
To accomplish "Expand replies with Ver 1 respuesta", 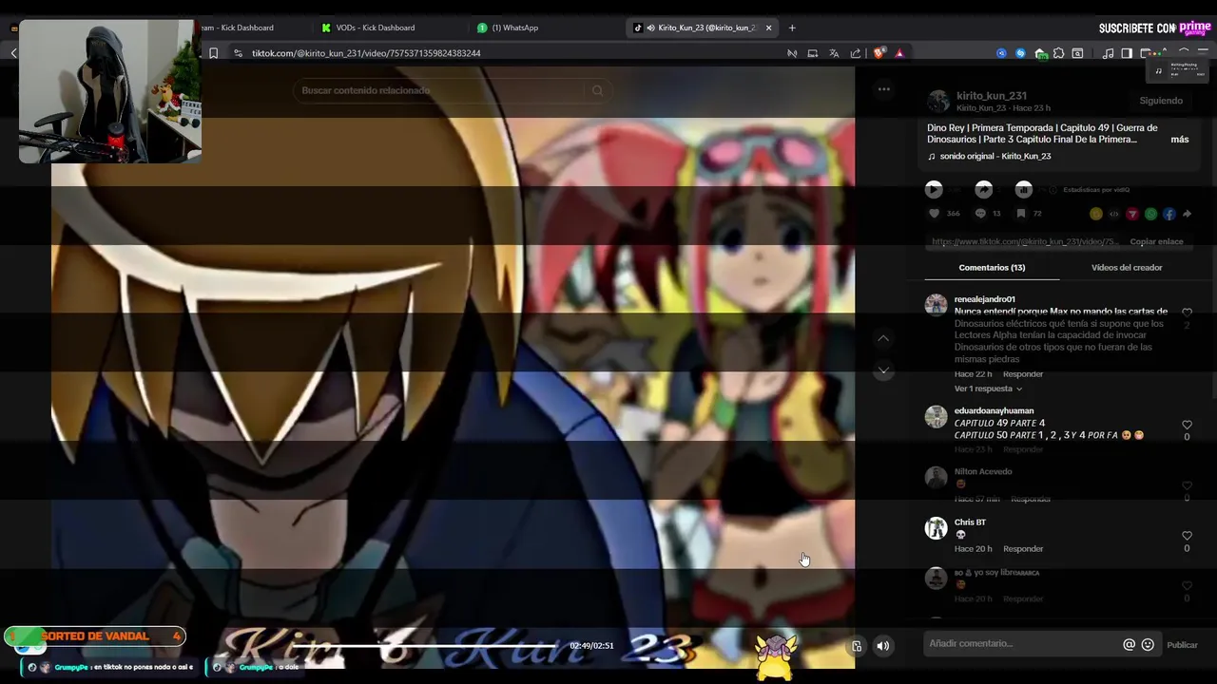I will tap(988, 389).
